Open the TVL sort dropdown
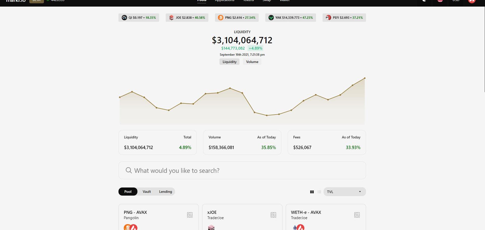Screen dimensions: 485x230 coord(344,192)
